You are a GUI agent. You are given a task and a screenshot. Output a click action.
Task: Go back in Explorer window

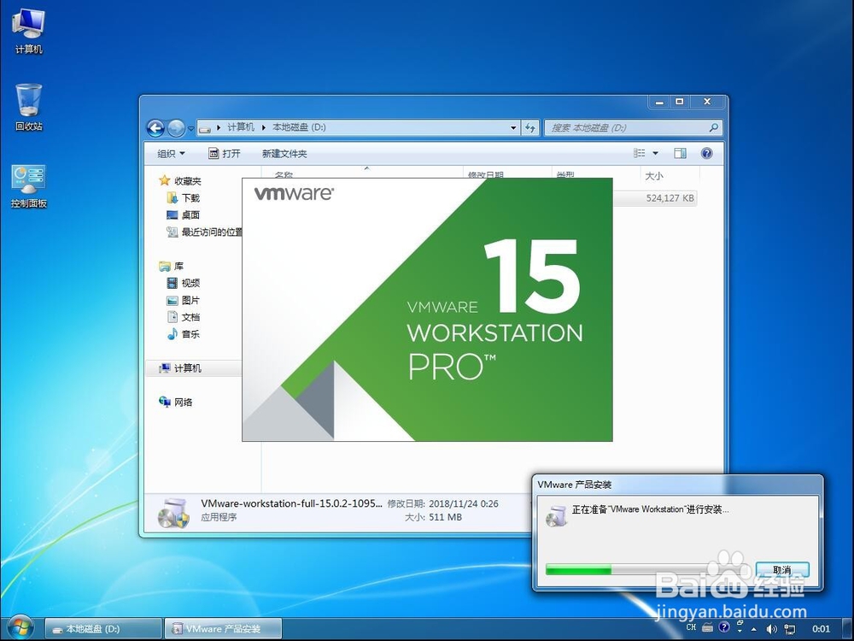point(155,128)
